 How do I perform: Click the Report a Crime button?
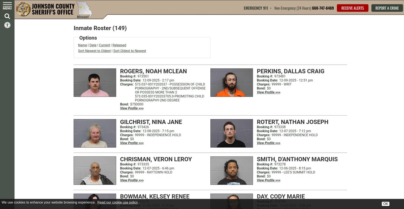coord(387,8)
